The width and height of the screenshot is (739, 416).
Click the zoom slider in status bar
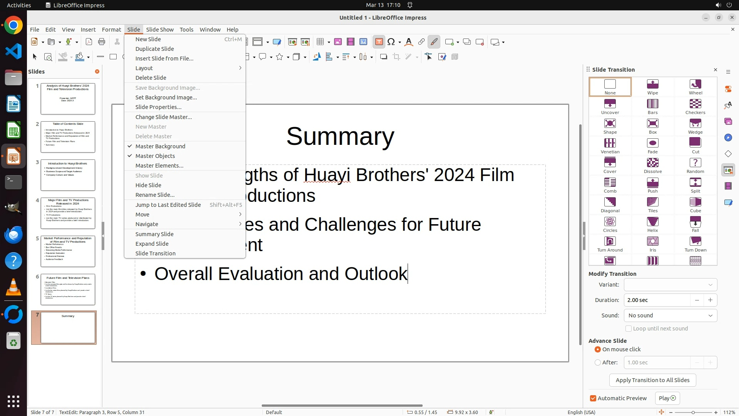pyautogui.click(x=693, y=412)
